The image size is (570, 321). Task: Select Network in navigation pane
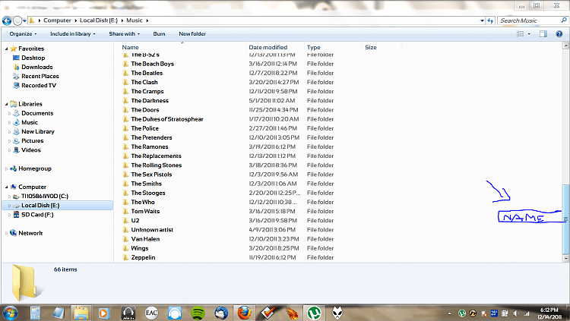(30, 233)
